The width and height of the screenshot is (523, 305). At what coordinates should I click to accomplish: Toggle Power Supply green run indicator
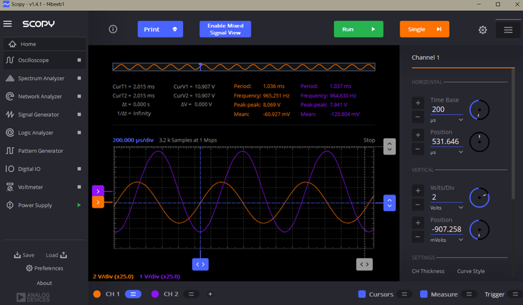pyautogui.click(x=79, y=205)
